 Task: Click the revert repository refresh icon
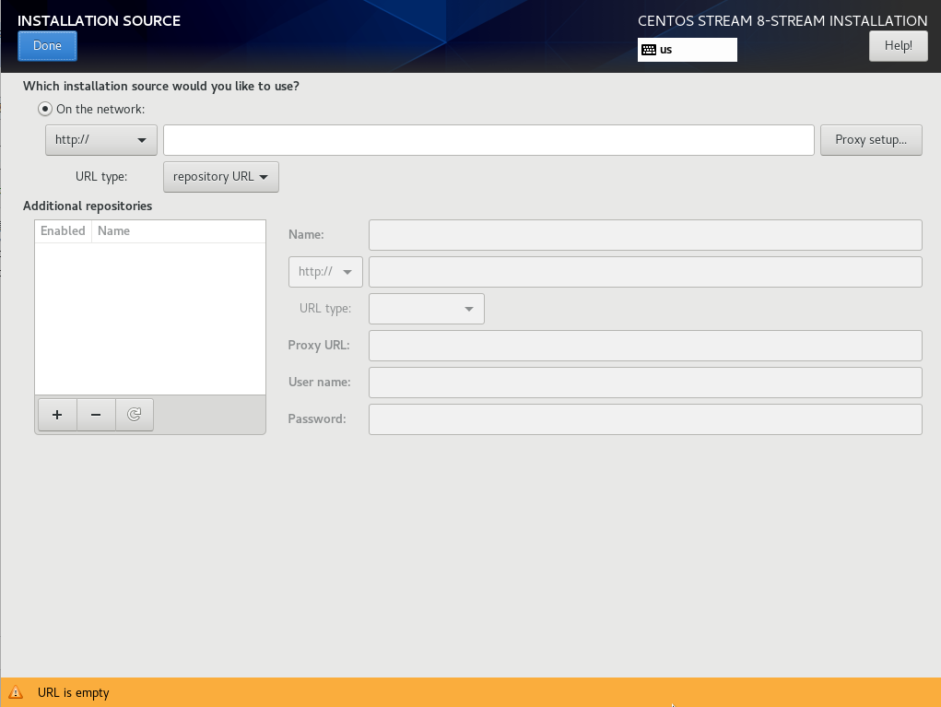point(135,415)
